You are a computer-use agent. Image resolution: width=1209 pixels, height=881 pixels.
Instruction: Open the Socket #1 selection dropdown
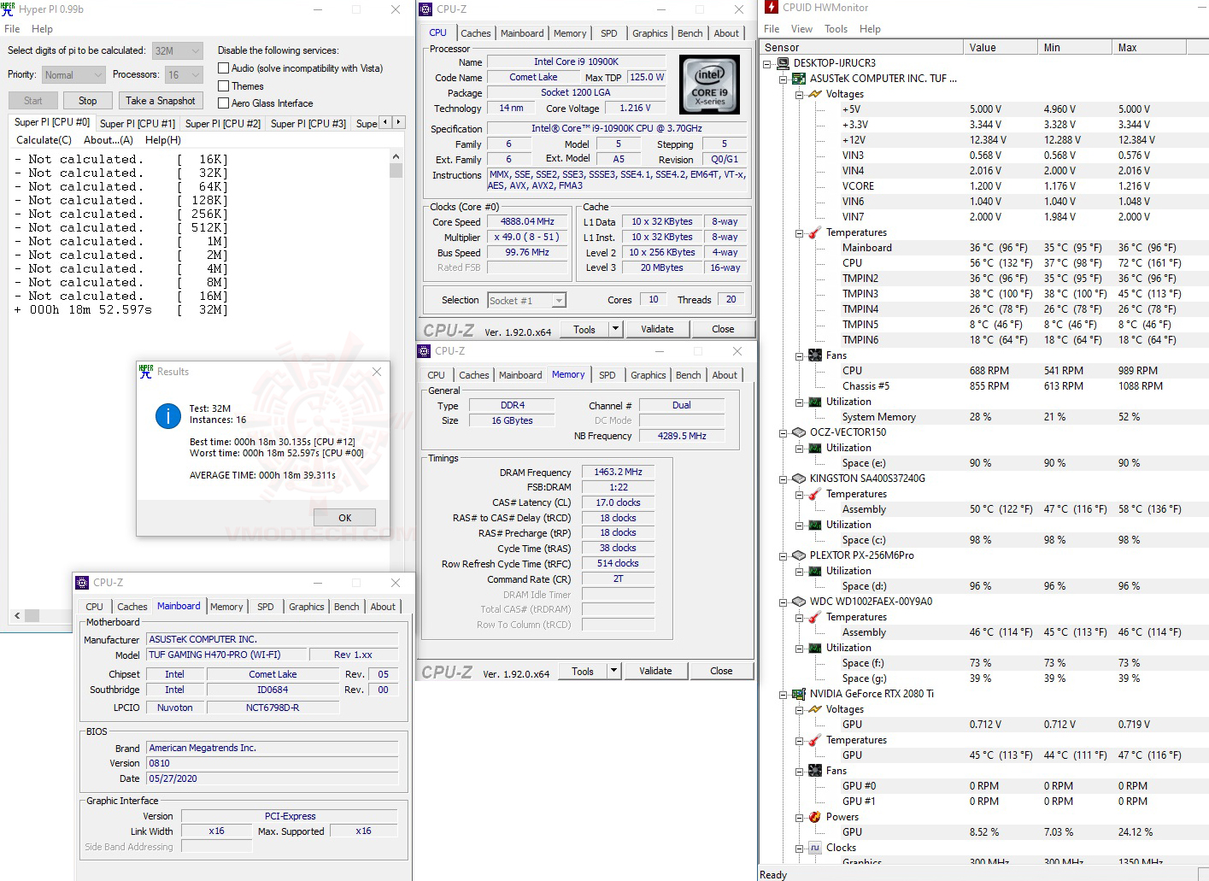[558, 300]
